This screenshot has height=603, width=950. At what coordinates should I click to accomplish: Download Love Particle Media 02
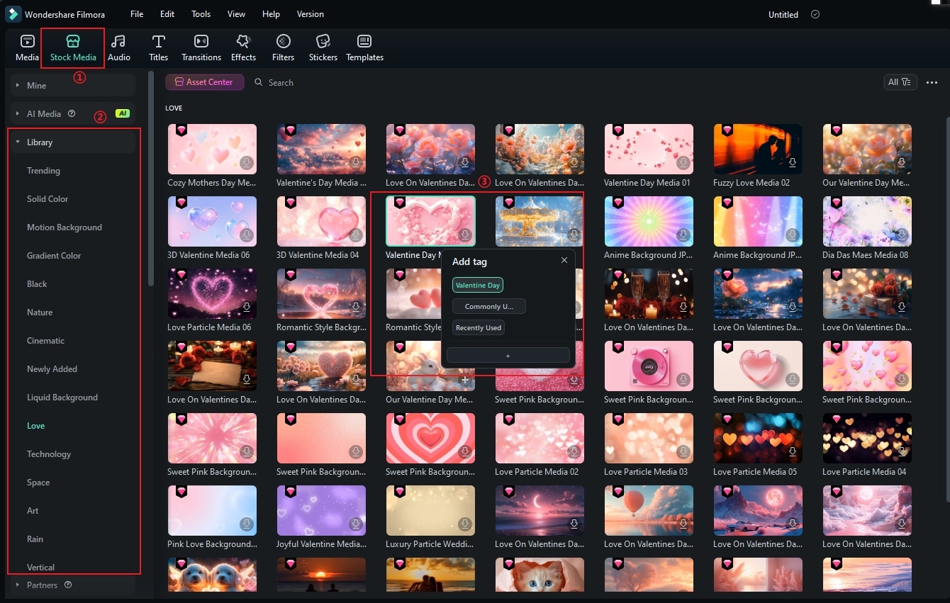(x=574, y=452)
